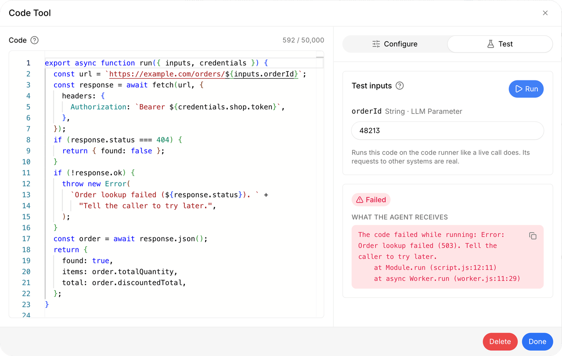Click the 'orderId' parameter label
The width and height of the screenshot is (562, 356).
point(367,111)
